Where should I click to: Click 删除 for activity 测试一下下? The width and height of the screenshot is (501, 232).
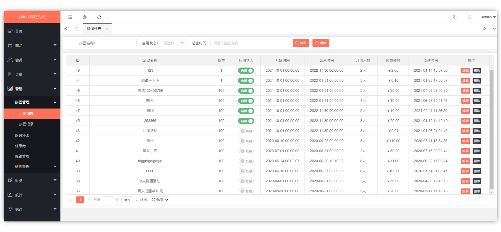(477, 81)
